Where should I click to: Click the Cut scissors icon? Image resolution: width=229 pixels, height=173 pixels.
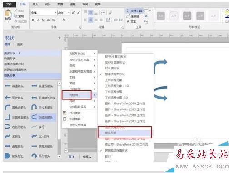tap(16, 10)
